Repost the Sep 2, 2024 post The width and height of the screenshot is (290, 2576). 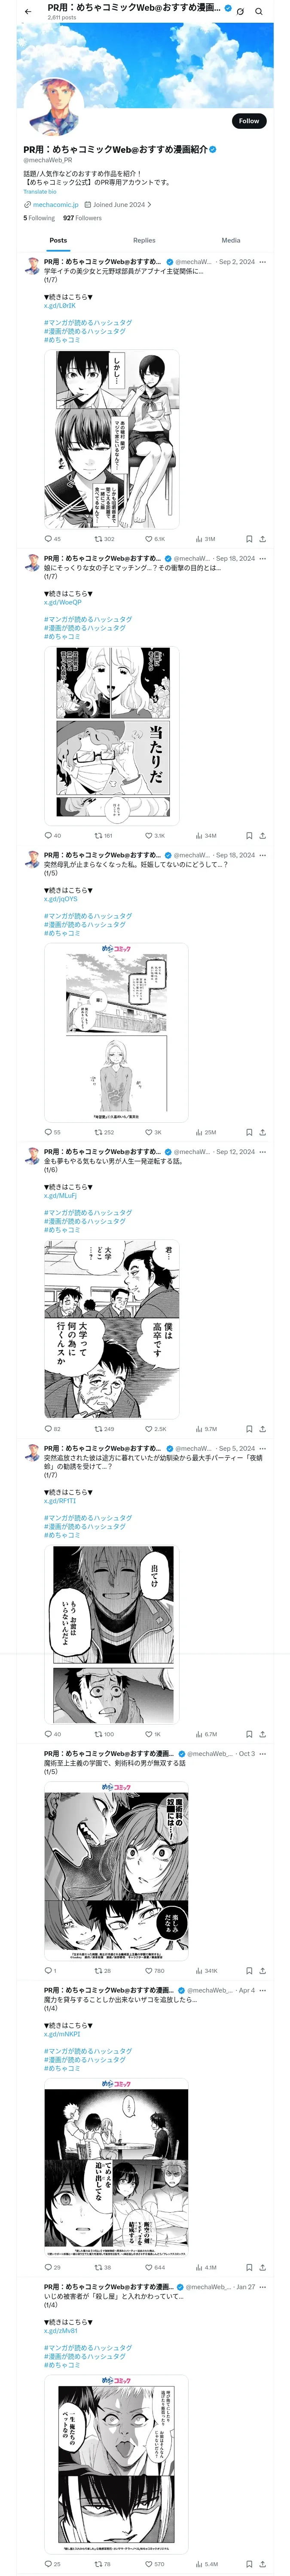(104, 539)
